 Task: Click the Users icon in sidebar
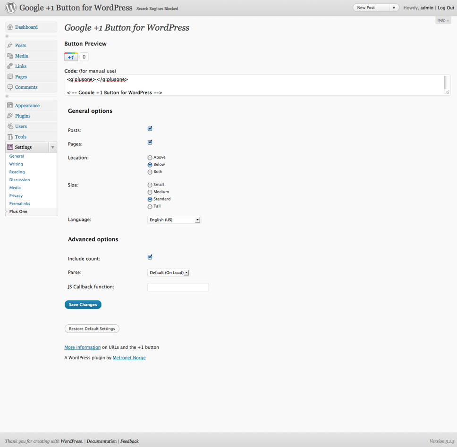click(x=10, y=126)
